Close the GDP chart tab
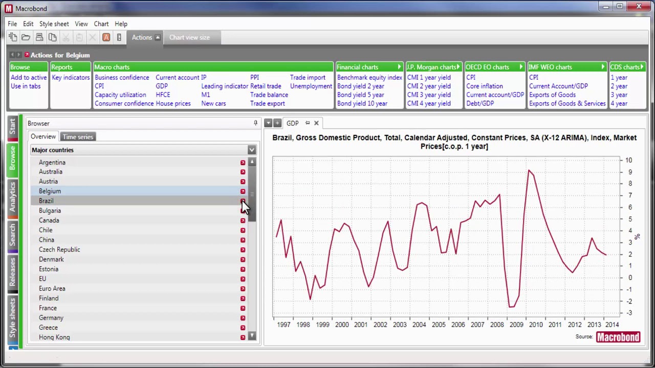The image size is (655, 368). [316, 123]
